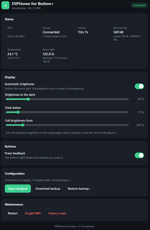Select Restore backup... button
150x230 pixels.
pos(80,189)
